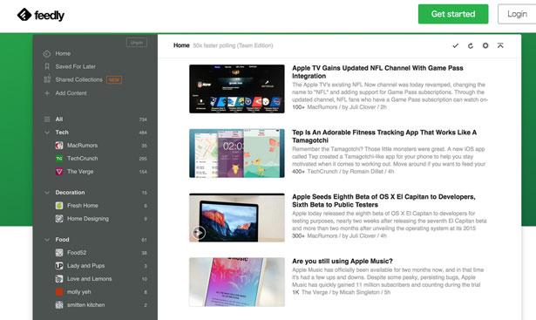The height and width of the screenshot is (320, 536).
Task: Click the play icon on El Capitan thumbnail
Action: point(199,233)
